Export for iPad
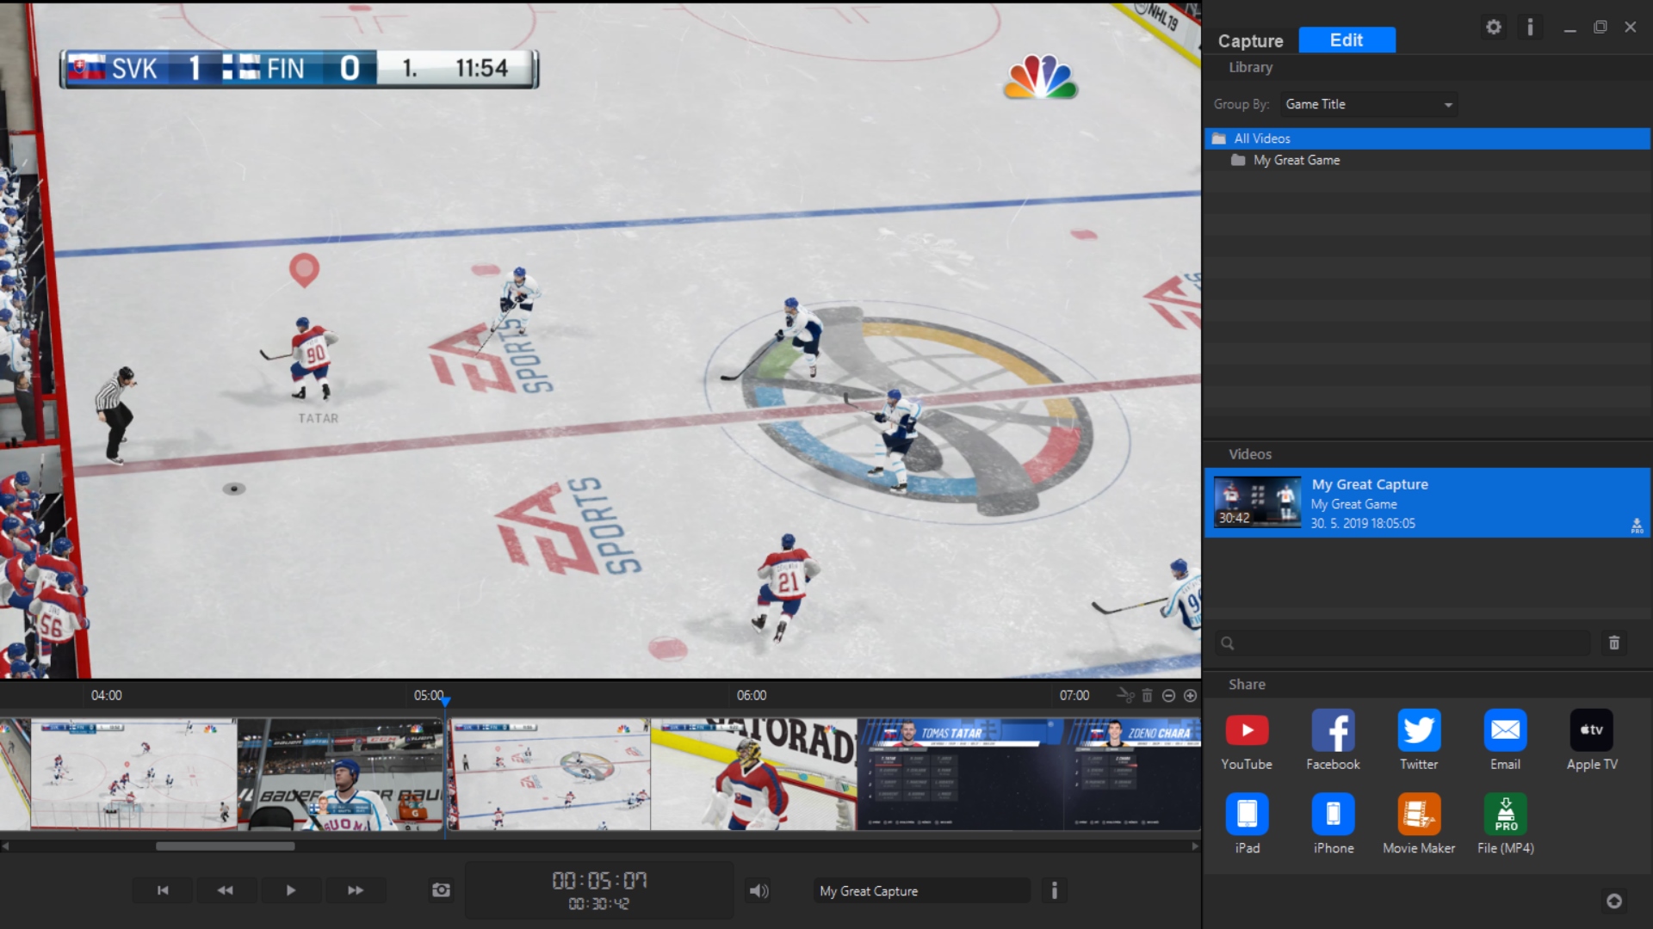Screen dimensions: 1653x929 point(1247,824)
